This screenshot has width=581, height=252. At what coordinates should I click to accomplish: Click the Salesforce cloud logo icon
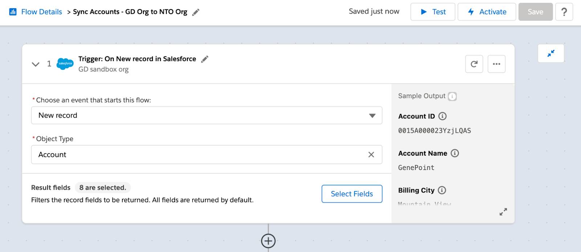tap(65, 64)
